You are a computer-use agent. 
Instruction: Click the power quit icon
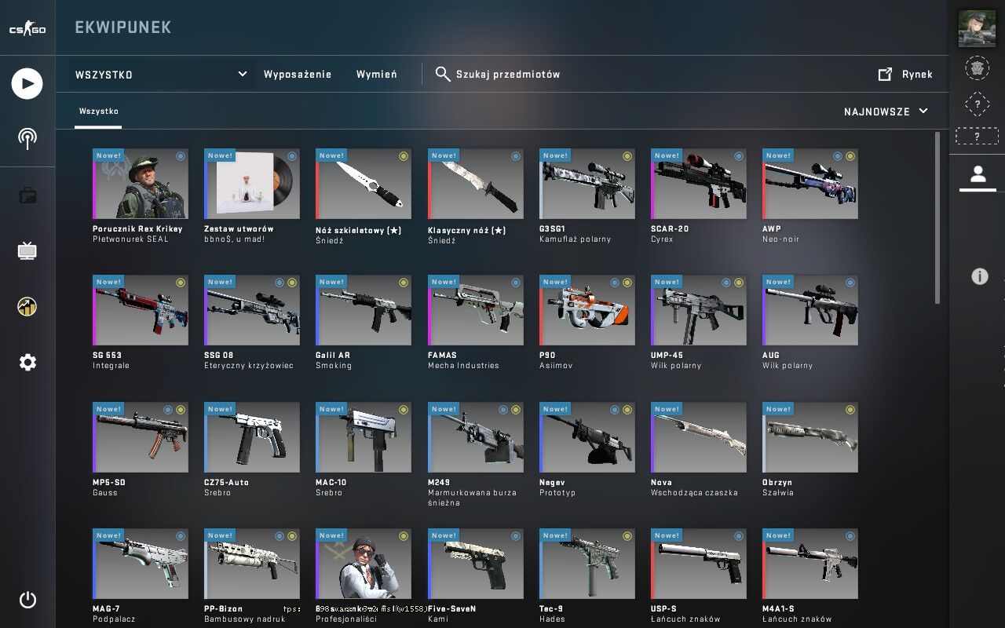click(27, 600)
